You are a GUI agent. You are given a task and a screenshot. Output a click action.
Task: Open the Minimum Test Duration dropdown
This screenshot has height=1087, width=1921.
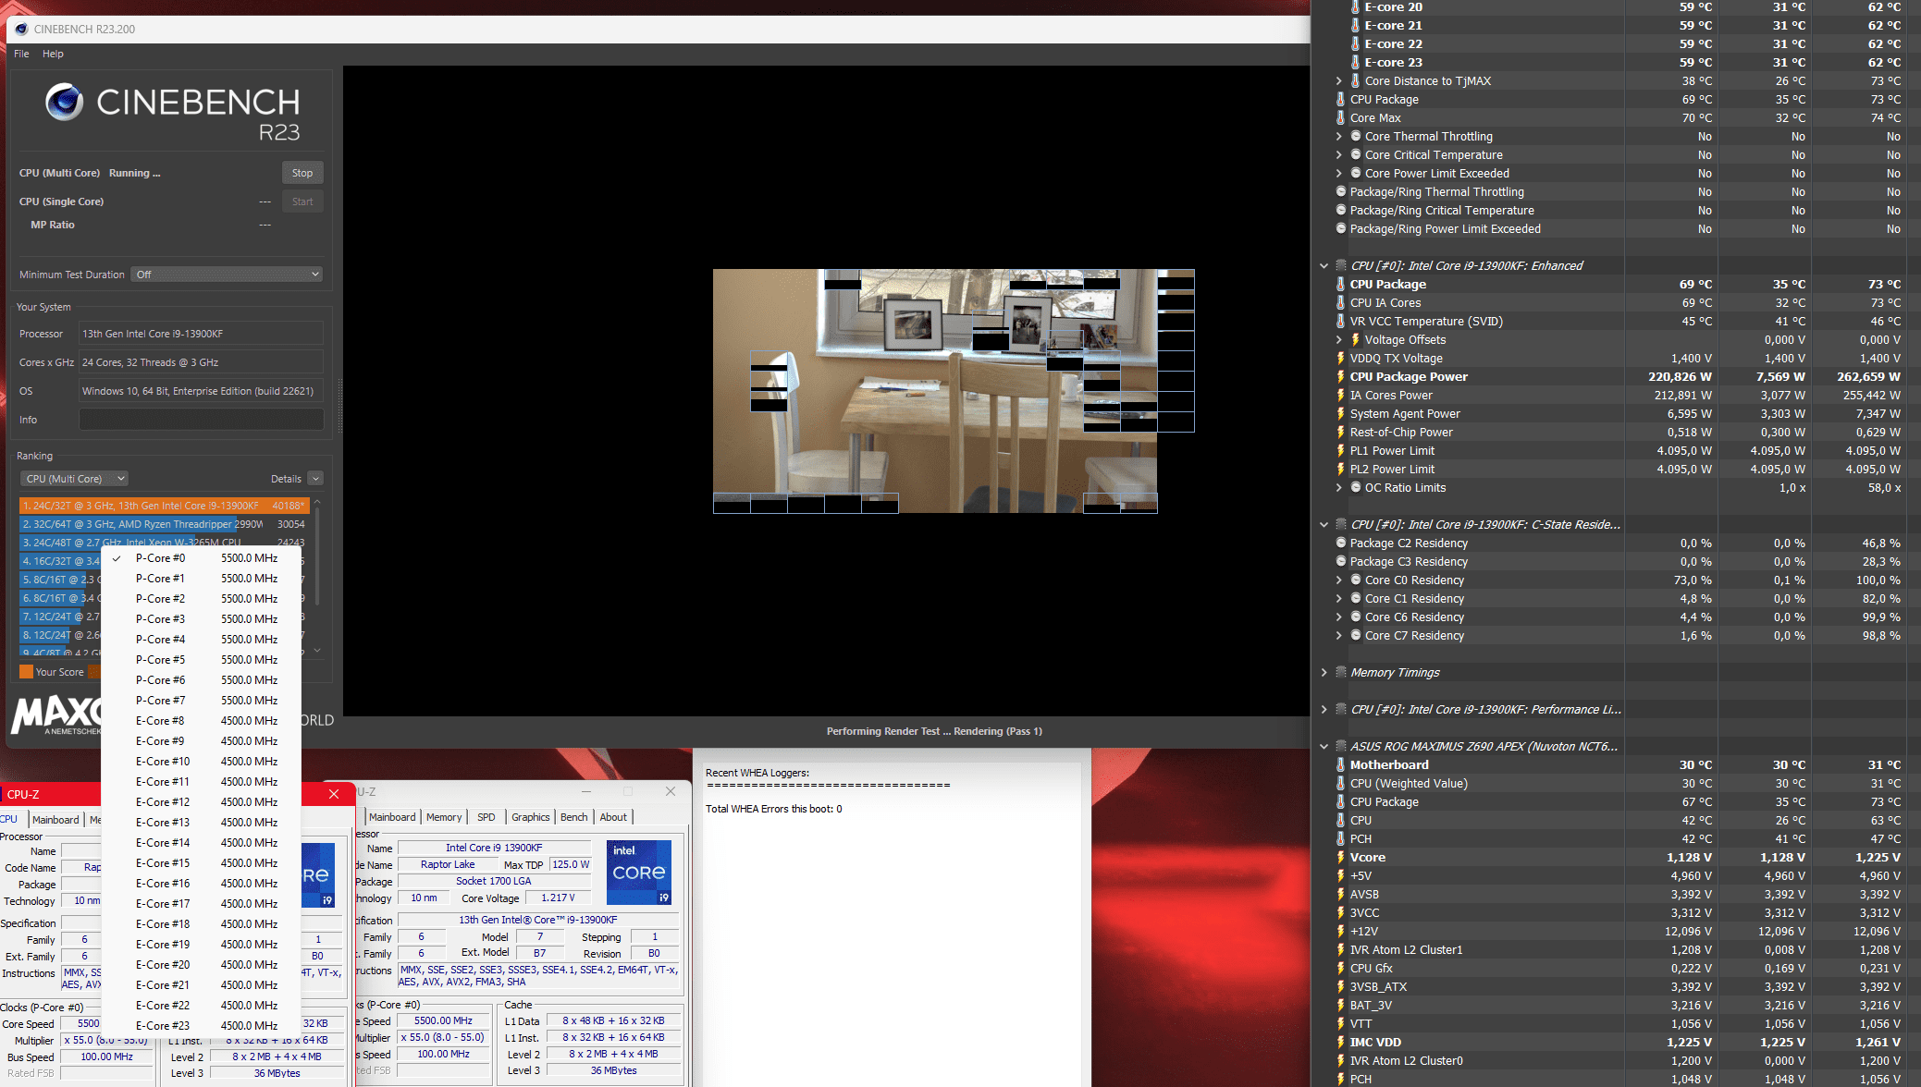(227, 275)
